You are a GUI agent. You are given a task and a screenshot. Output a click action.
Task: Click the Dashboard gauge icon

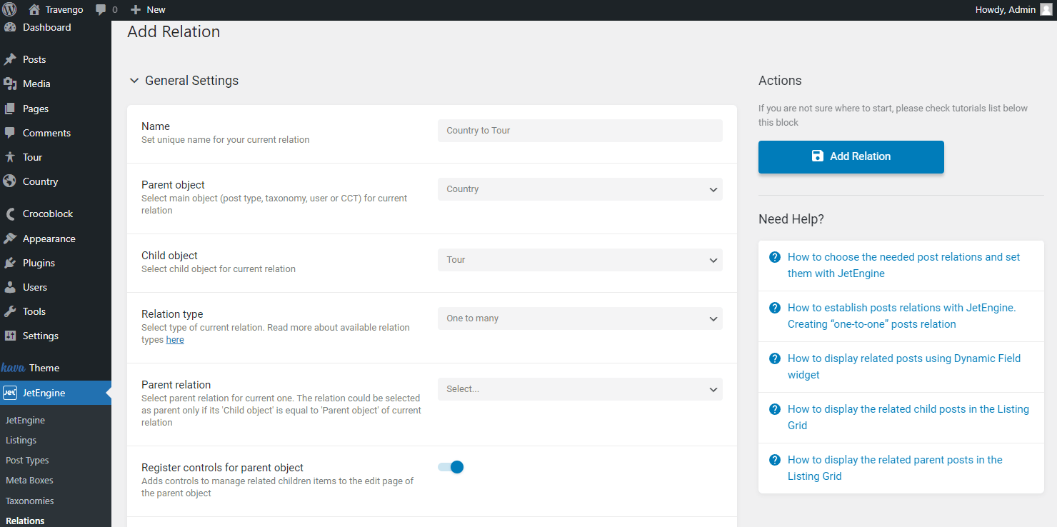click(x=10, y=27)
